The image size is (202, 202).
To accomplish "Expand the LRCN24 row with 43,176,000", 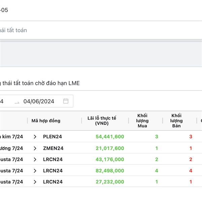I will click(x=35, y=160).
